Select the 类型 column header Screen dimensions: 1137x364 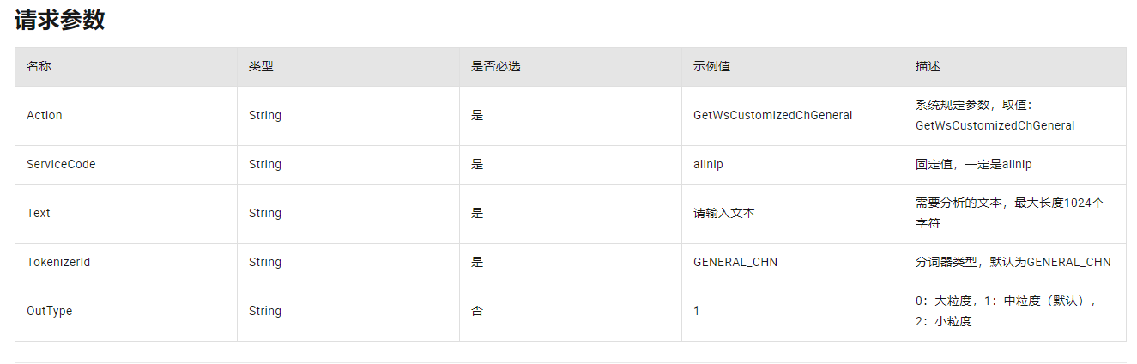pos(261,66)
